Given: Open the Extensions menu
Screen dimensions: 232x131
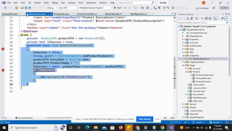Looking at the screenshot, I should pos(91,3).
